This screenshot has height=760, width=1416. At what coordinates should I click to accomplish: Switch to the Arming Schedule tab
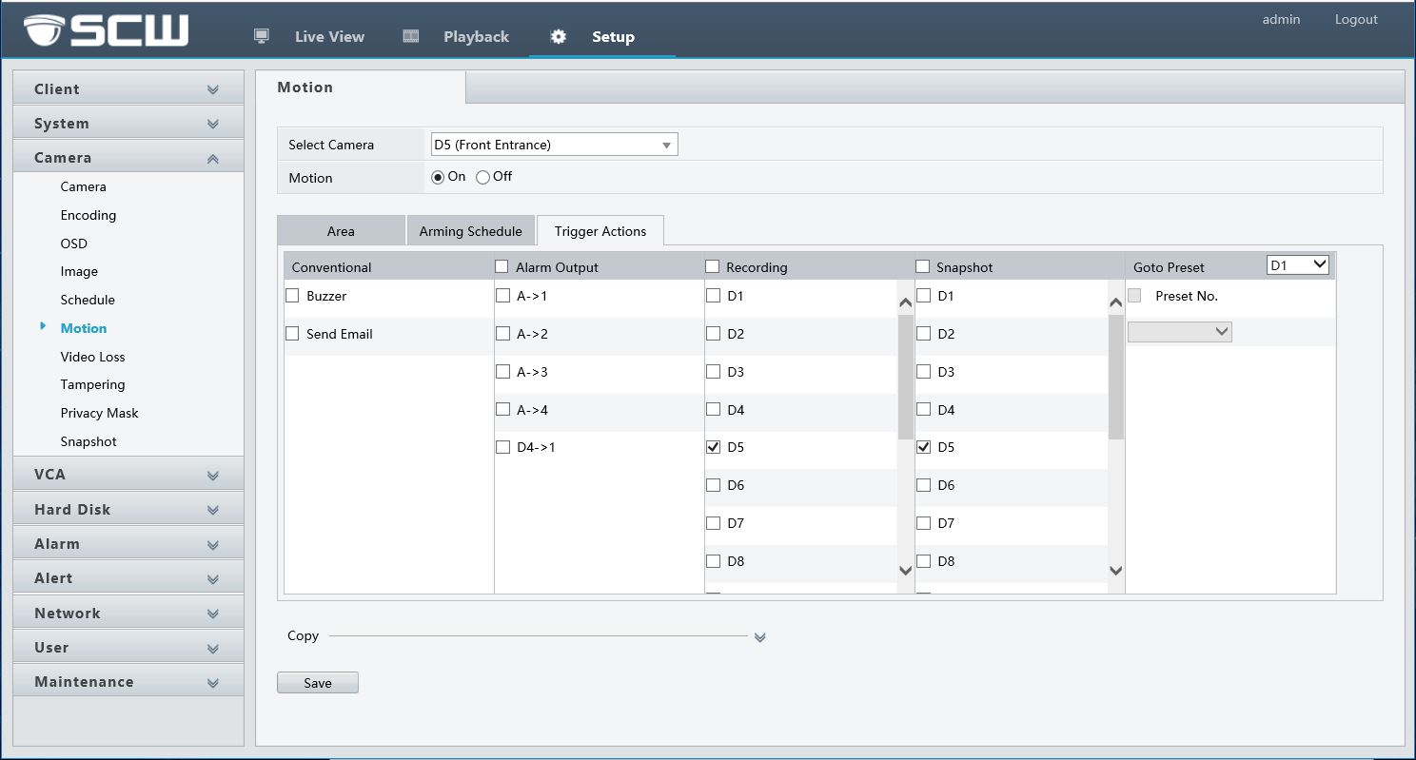pos(470,231)
